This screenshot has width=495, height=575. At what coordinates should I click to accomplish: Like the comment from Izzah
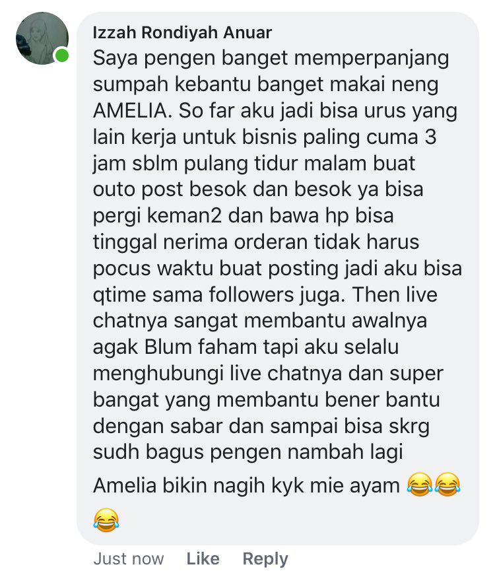click(x=203, y=559)
